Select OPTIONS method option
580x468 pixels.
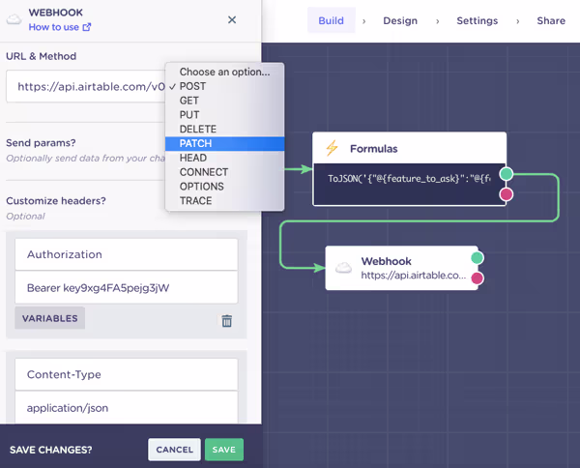coord(225,187)
